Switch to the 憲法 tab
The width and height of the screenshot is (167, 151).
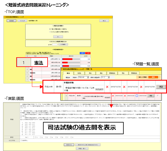point(68,73)
